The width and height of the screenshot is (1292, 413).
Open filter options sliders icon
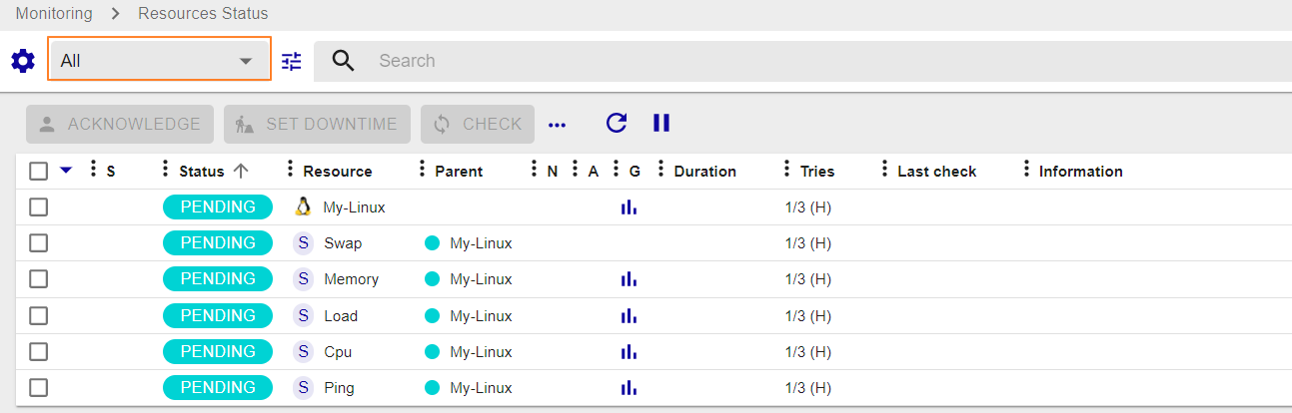pos(291,61)
